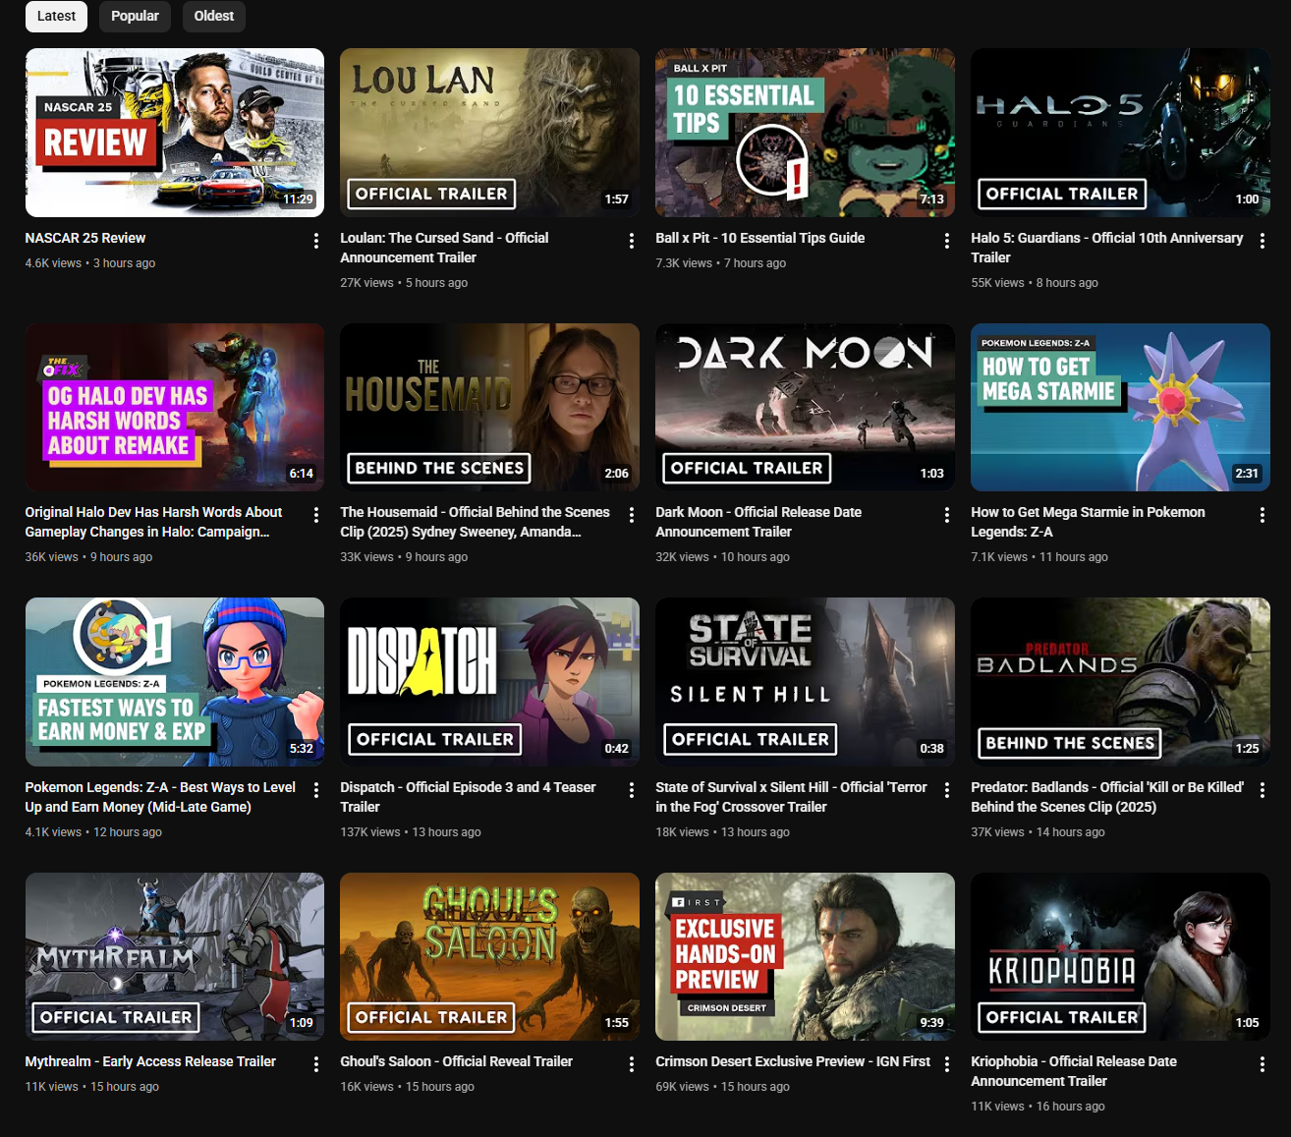Click 'Kriophobia - Official Release Date' title
The image size is (1291, 1137).
1074,1071
